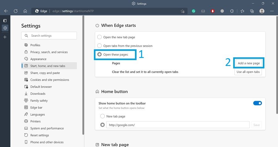Open the Appearance settings section
Image resolution: width=278 pixels, height=147 pixels.
coord(38,59)
